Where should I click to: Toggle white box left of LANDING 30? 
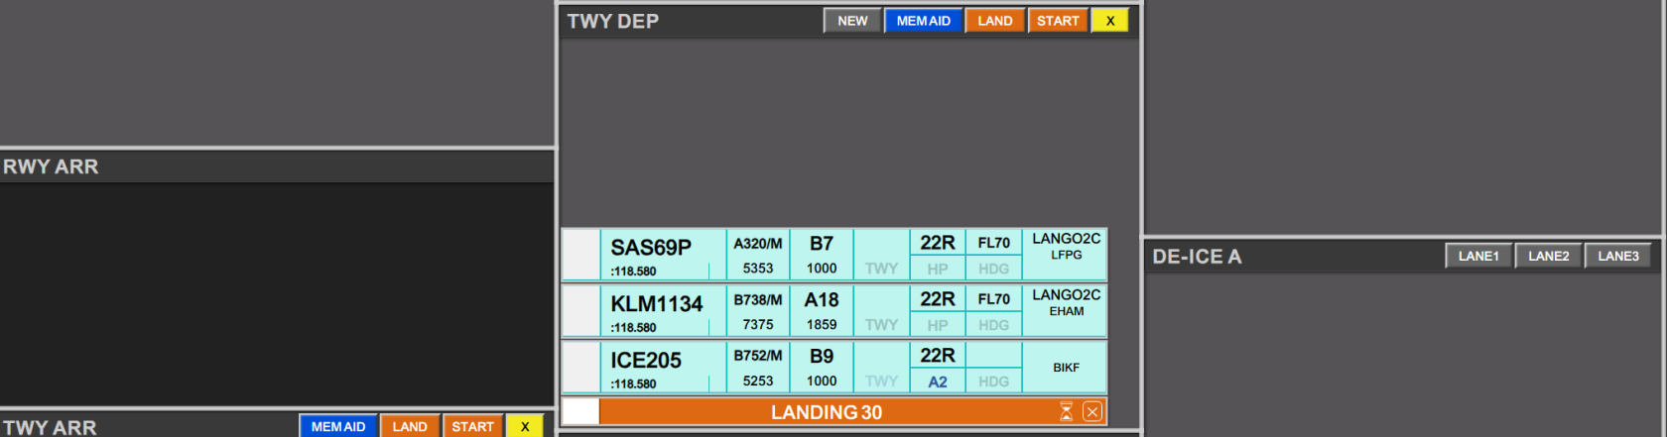[x=580, y=411]
